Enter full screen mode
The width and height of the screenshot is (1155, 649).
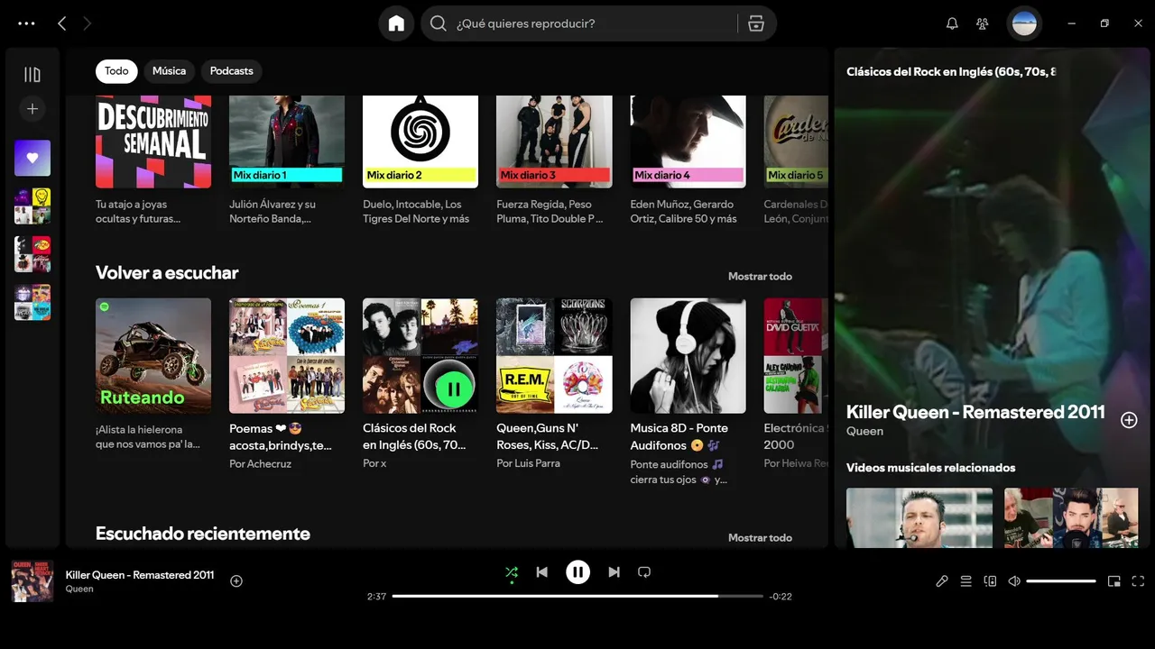point(1138,581)
